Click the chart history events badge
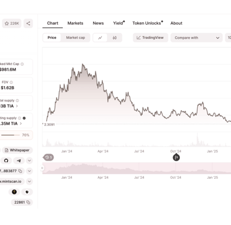The width and height of the screenshot is (231, 225). click(x=49, y=157)
